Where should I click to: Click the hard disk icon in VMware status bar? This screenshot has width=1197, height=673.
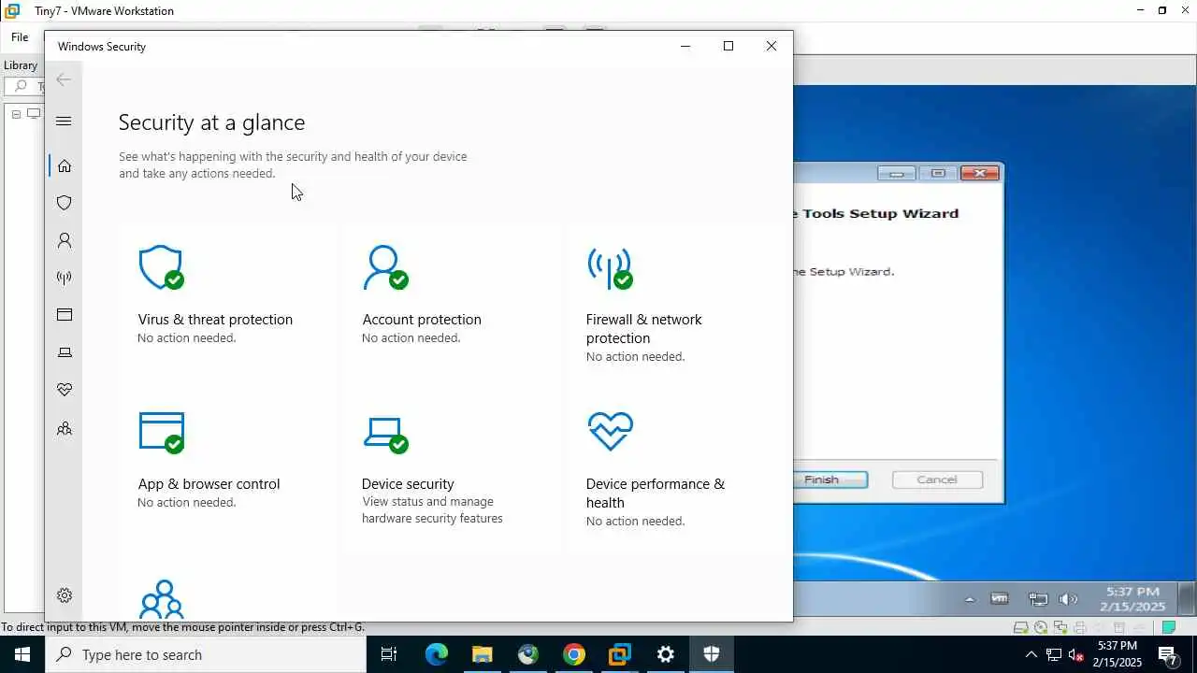point(1021,627)
